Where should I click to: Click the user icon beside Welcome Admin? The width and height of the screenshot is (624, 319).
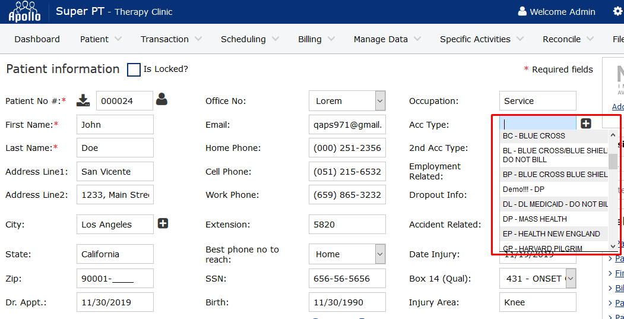pos(522,12)
